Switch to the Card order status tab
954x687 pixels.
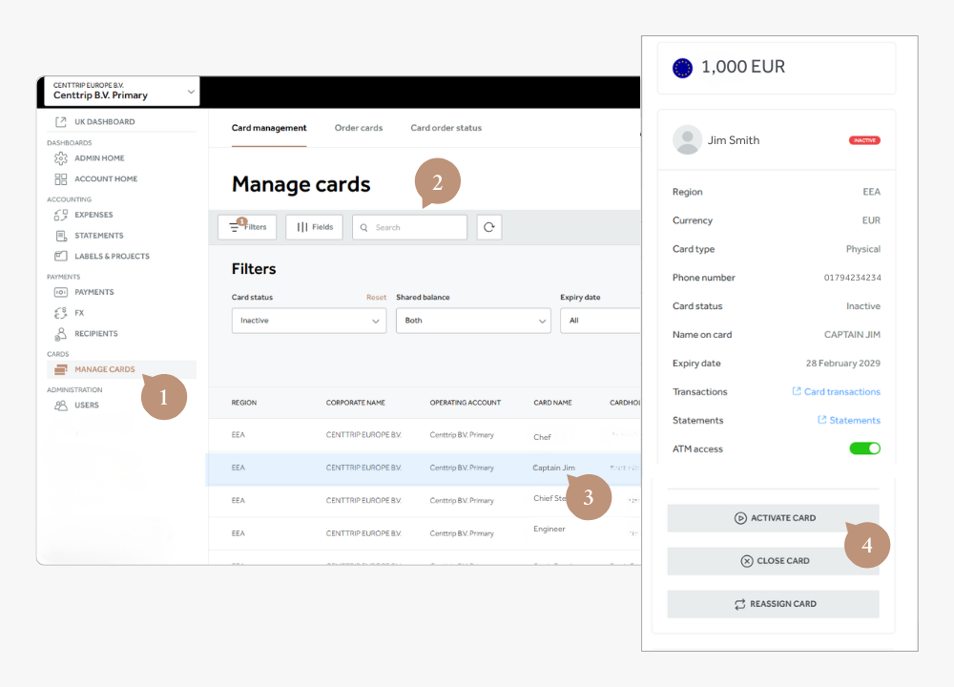[x=446, y=128]
